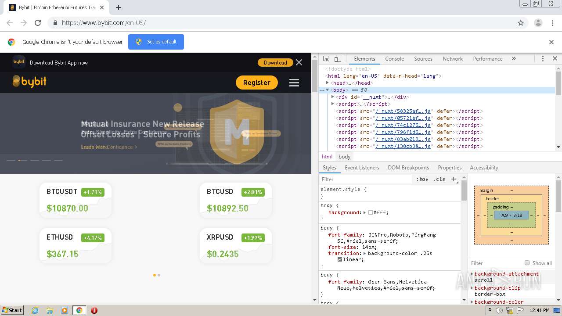Open the cubic-bezier editor icon before linear

(x=339, y=259)
